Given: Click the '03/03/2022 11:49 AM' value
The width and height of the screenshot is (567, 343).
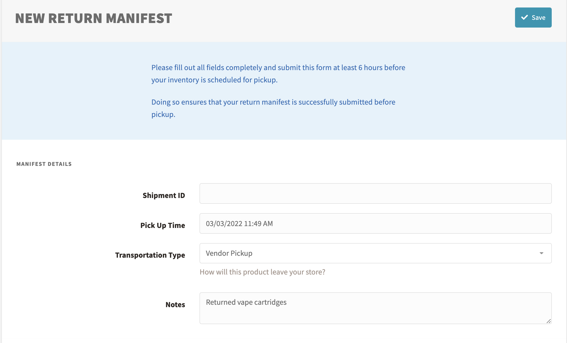Looking at the screenshot, I should (x=239, y=223).
